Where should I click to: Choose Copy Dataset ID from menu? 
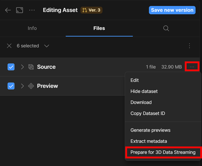tap(147, 113)
